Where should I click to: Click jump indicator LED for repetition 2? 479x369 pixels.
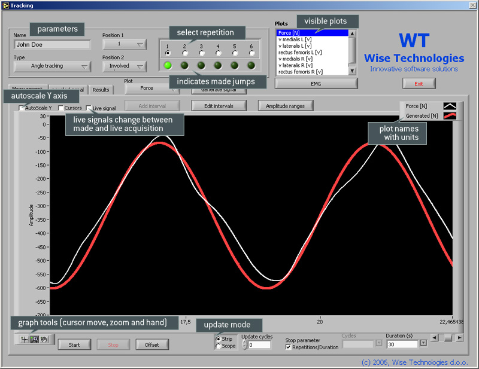(x=184, y=65)
